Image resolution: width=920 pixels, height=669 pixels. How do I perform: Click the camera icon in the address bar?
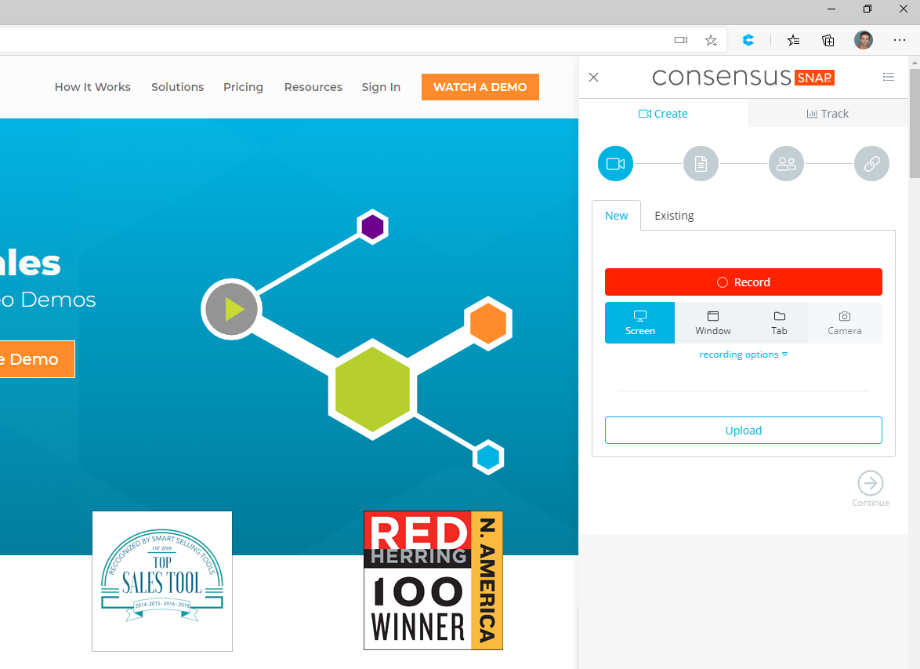[681, 40]
